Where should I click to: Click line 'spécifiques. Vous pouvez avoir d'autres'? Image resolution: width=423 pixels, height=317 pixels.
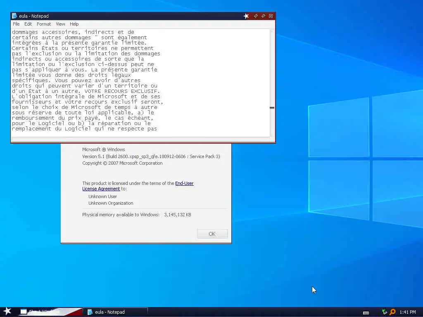pos(76,80)
